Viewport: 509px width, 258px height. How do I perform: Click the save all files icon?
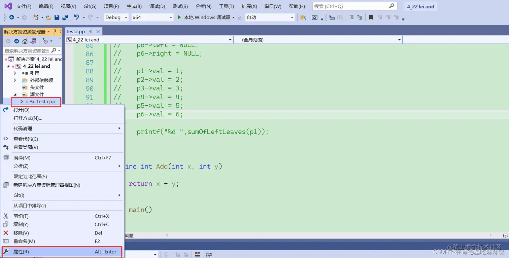coord(65,17)
